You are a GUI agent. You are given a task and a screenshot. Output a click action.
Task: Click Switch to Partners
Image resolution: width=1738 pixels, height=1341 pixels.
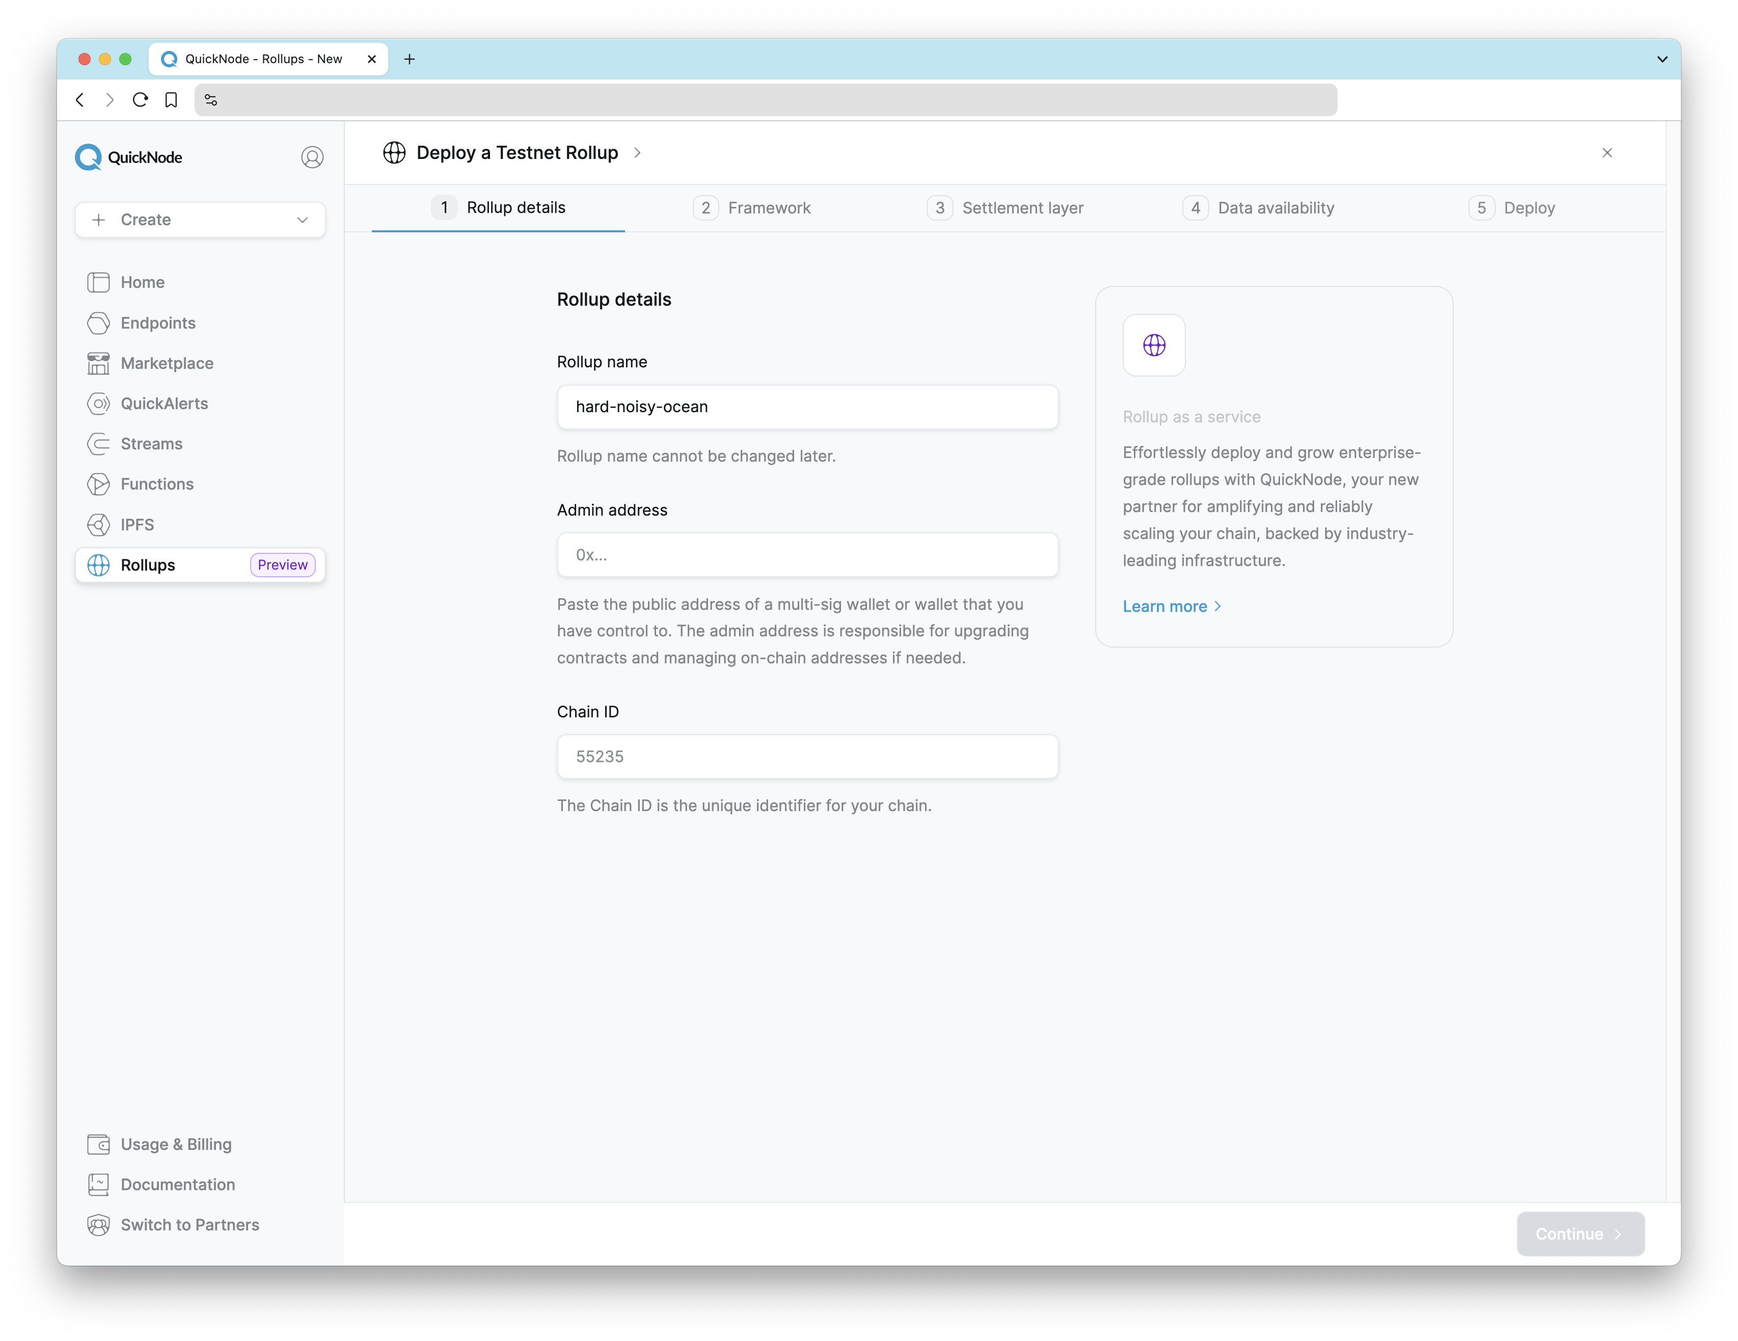[201, 1226]
